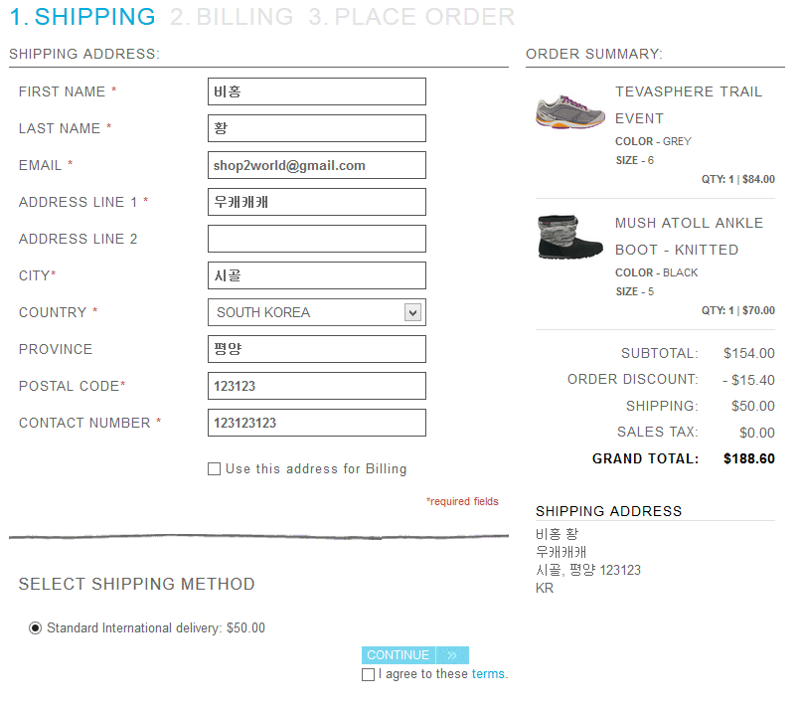Click the Mush Atoll Ankle Boot thumbnail
Screen dimensions: 801x711
tap(569, 237)
